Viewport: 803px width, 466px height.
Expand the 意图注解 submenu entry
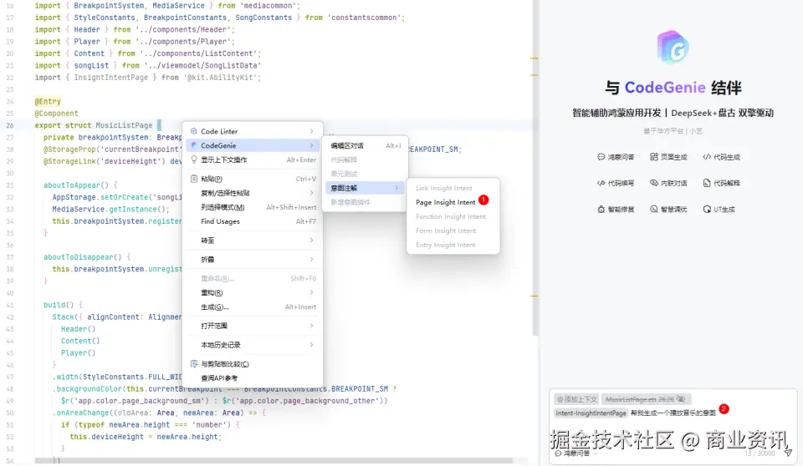(x=366, y=188)
